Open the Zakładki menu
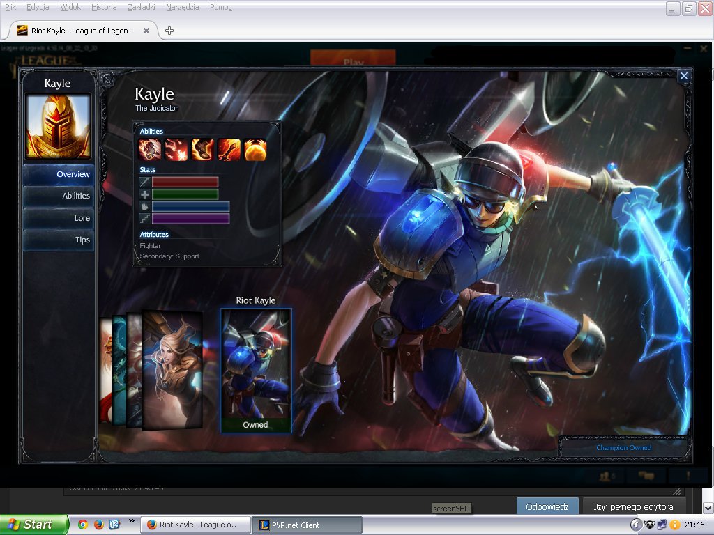Viewport: 714px width, 535px height. (x=141, y=7)
